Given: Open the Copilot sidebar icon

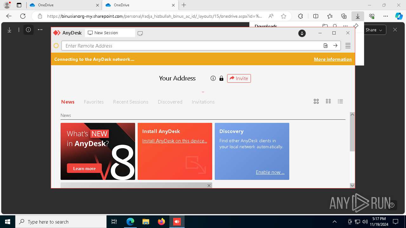Looking at the screenshot, I should click(x=399, y=16).
